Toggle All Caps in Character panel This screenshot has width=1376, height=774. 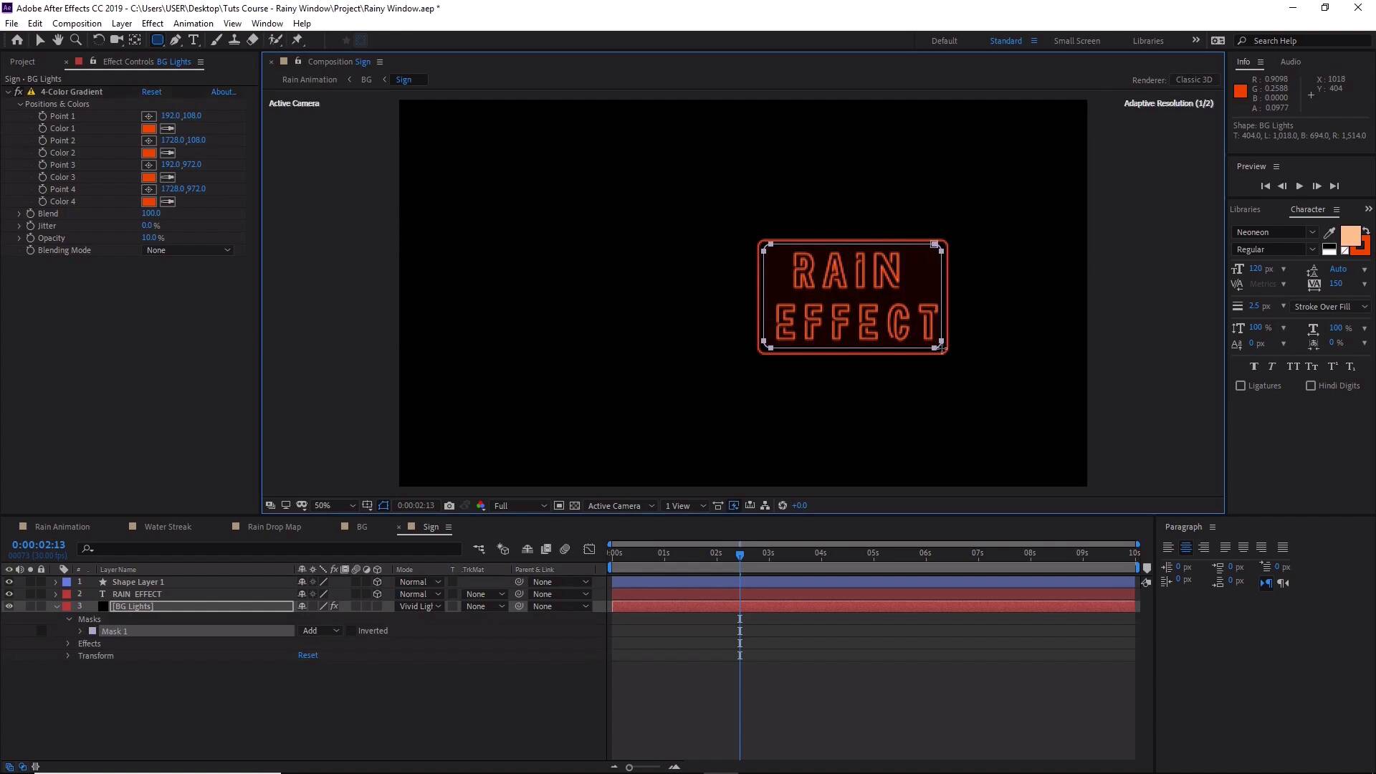(1293, 366)
